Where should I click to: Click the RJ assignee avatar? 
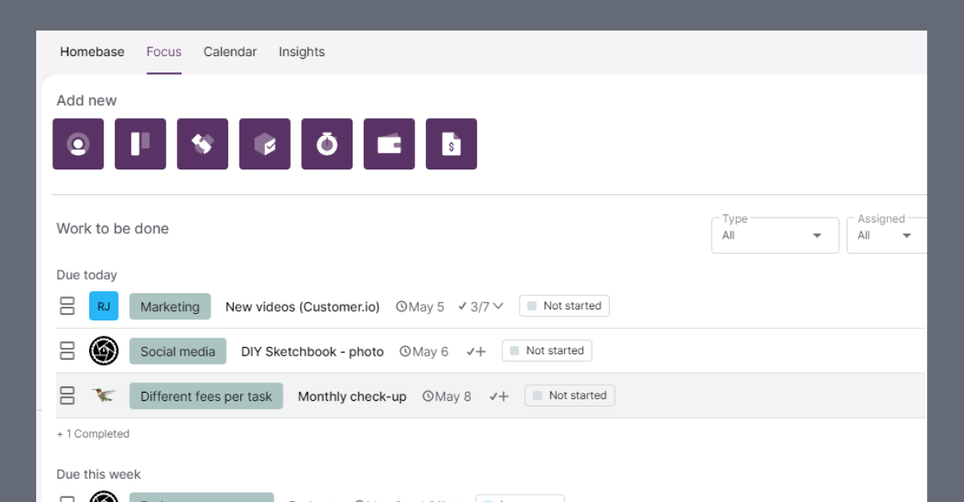(x=104, y=306)
